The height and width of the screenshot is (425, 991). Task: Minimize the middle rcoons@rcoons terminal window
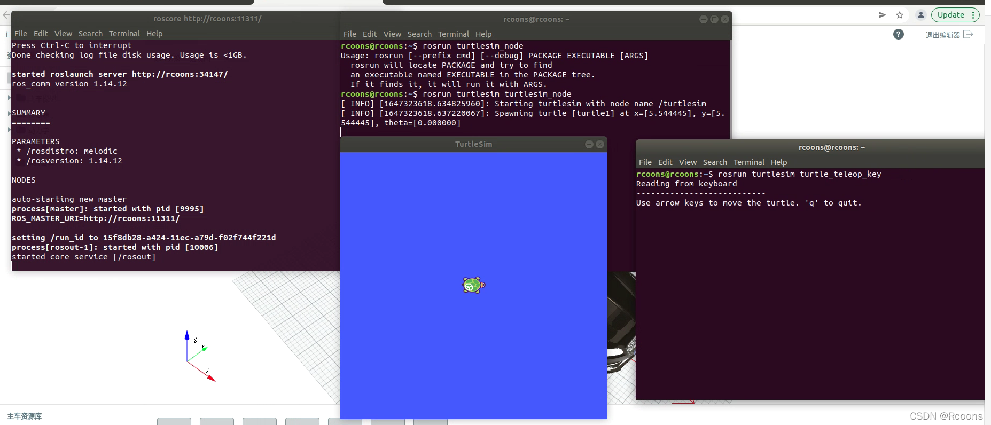(x=704, y=19)
